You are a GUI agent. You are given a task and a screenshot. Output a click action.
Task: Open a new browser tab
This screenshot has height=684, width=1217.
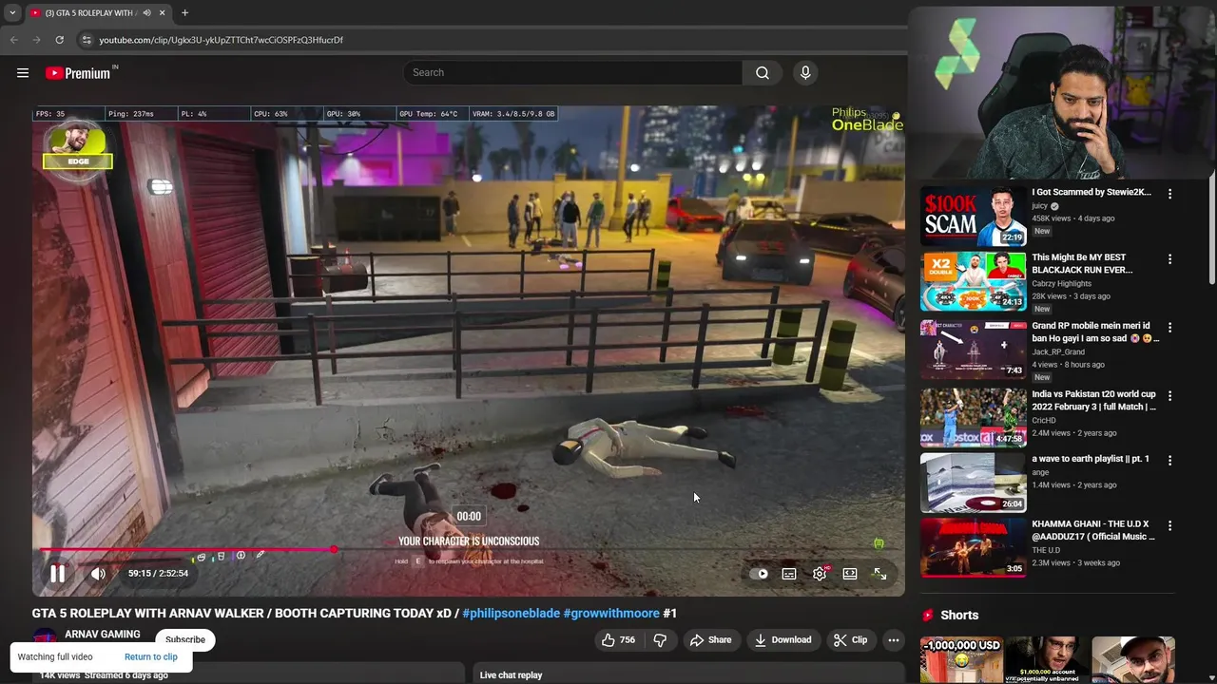tap(184, 13)
